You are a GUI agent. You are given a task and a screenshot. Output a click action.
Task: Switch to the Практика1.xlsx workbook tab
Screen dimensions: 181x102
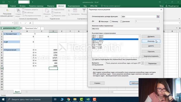[x=31, y=28]
